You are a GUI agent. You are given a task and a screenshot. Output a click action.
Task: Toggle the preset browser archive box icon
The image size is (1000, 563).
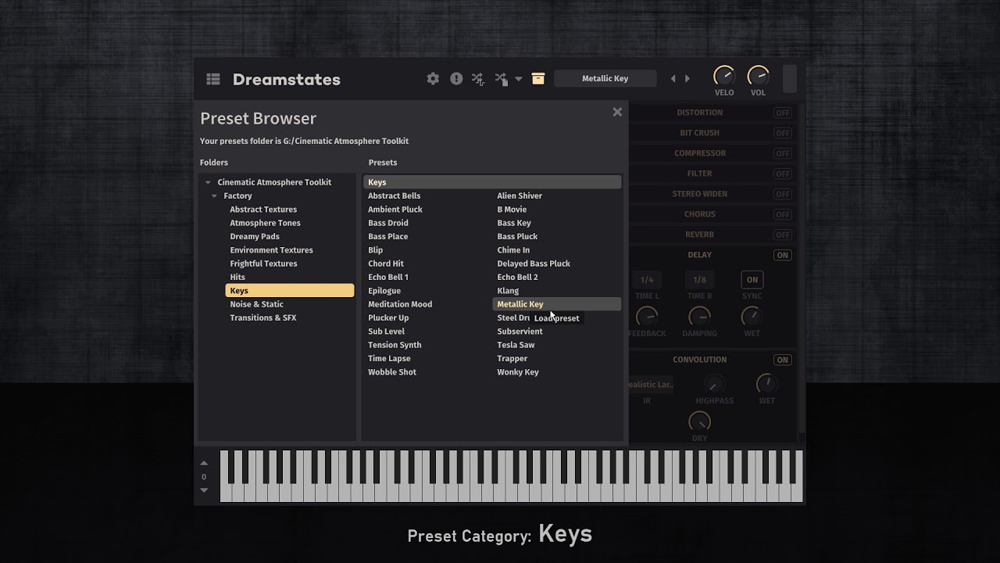[537, 78]
